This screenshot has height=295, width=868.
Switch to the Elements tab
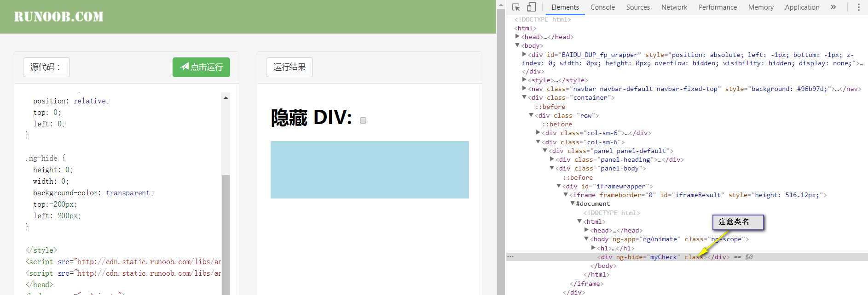tap(565, 7)
